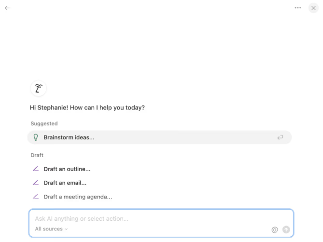Click pencil icon beside Draft an email
The image size is (323, 242).
tap(35, 183)
